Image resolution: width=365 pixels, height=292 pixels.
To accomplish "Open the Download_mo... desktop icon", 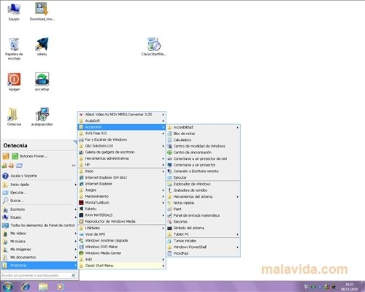I will point(42,12).
